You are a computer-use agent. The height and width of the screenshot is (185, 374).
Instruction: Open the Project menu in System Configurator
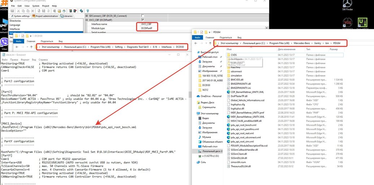point(46,6)
